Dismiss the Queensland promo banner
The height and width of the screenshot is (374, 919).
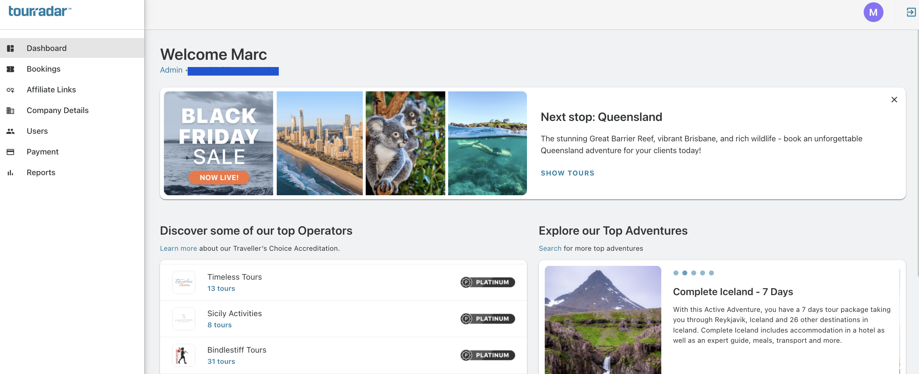click(894, 99)
